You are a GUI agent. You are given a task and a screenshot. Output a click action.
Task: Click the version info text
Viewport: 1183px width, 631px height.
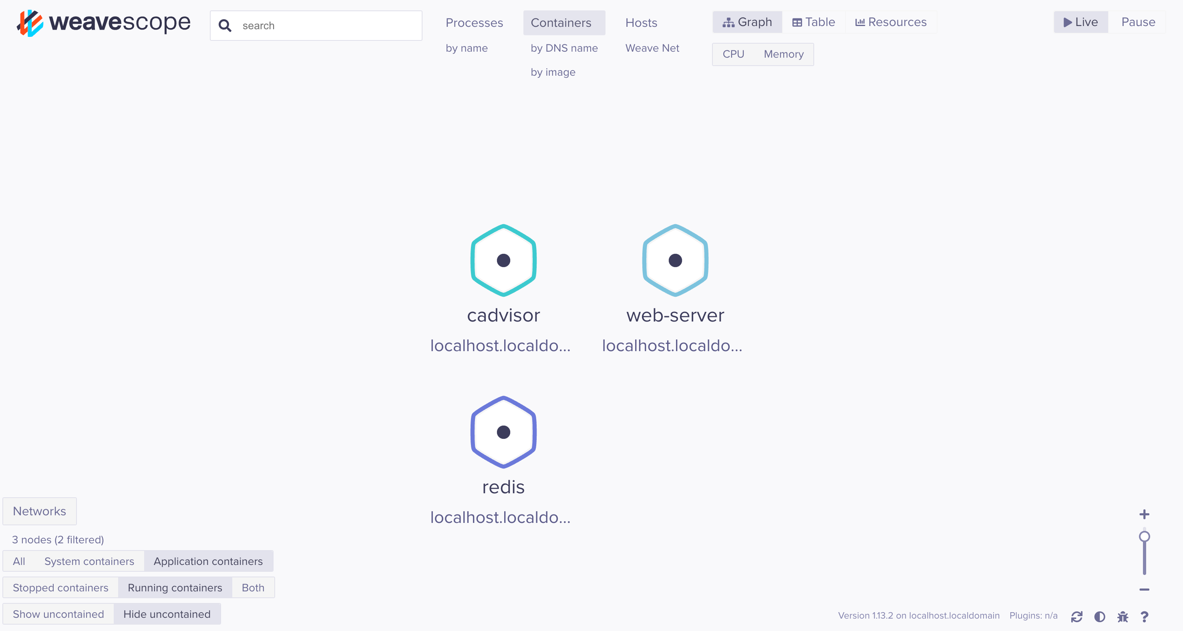pyautogui.click(x=918, y=615)
